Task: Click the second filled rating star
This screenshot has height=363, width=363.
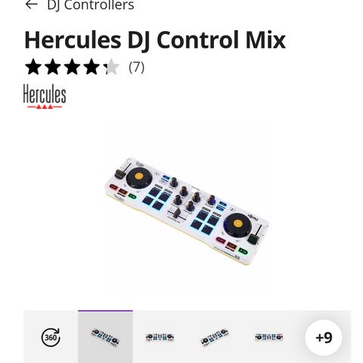Action: coord(53,67)
